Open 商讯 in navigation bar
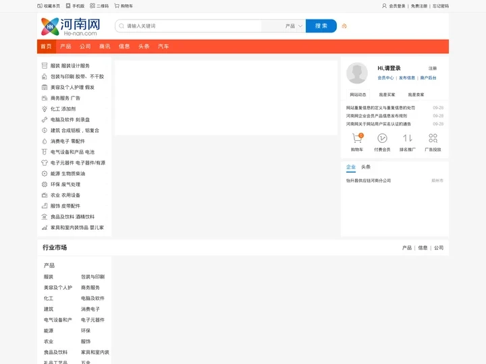 (x=105, y=47)
